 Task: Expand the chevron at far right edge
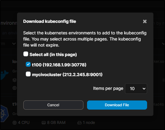[163, 44]
